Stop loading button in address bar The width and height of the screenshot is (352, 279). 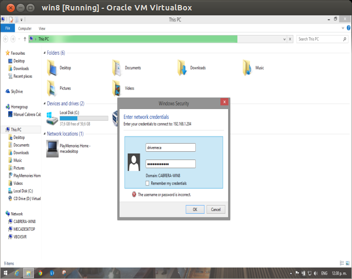click(290, 39)
